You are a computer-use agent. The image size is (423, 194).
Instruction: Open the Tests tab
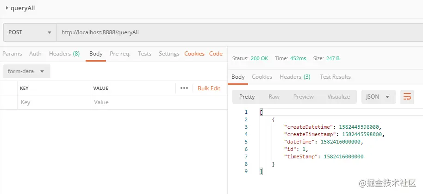click(144, 54)
